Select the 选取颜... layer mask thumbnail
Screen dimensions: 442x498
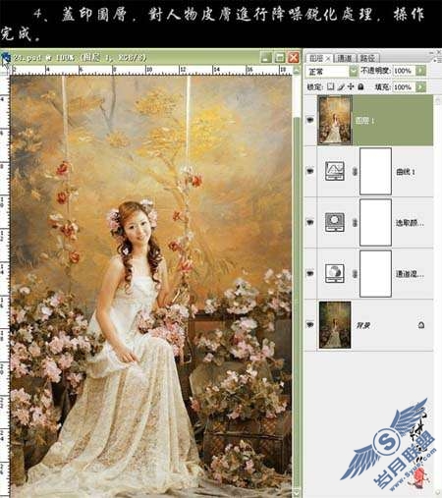click(375, 222)
